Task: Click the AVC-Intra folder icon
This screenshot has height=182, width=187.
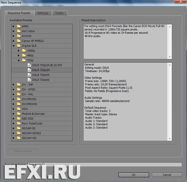Action: (x=19, y=31)
